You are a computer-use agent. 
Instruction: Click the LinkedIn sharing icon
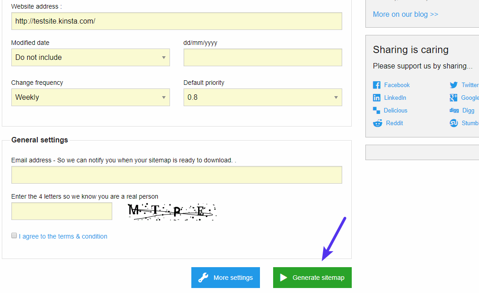377,98
